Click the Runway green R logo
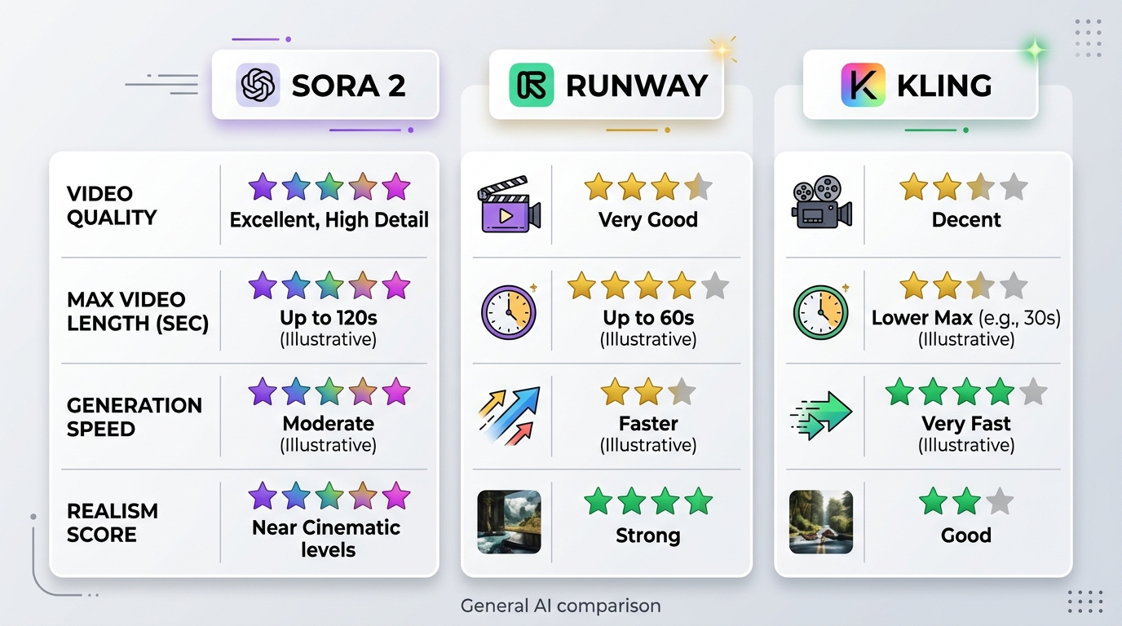Viewport: 1122px width, 626px height. 531,86
